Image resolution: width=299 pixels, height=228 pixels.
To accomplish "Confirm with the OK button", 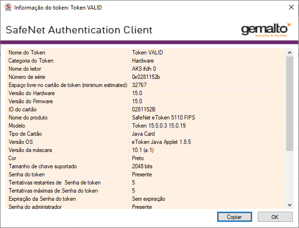I will click(275, 217).
